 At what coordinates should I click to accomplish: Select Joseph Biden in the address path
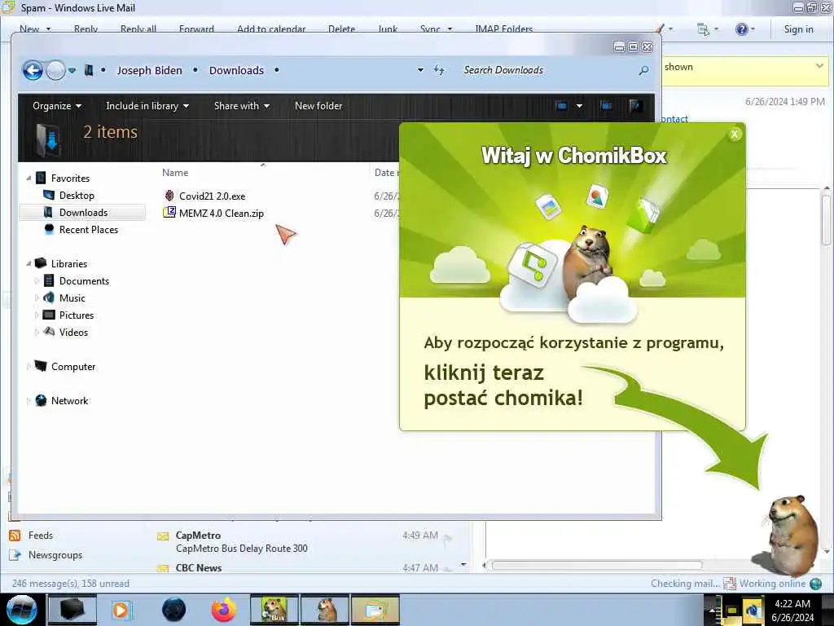150,70
